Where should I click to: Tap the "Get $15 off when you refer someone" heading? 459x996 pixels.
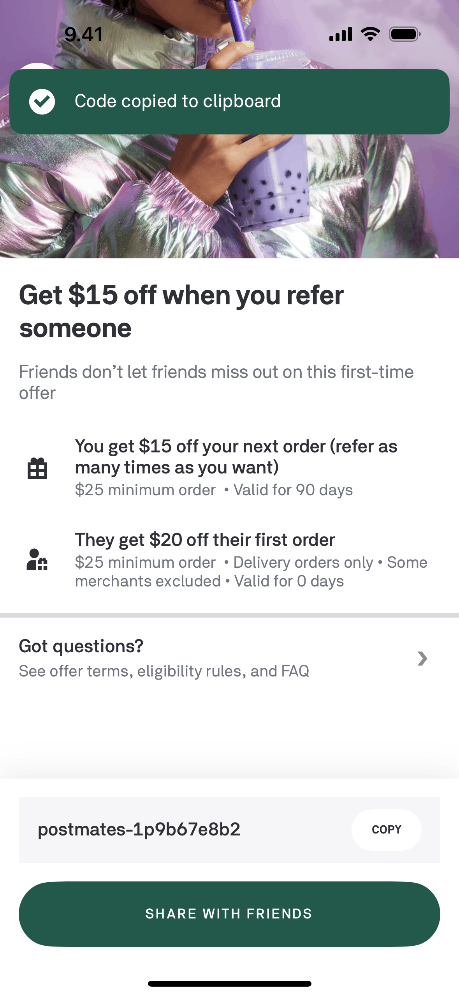(x=181, y=311)
